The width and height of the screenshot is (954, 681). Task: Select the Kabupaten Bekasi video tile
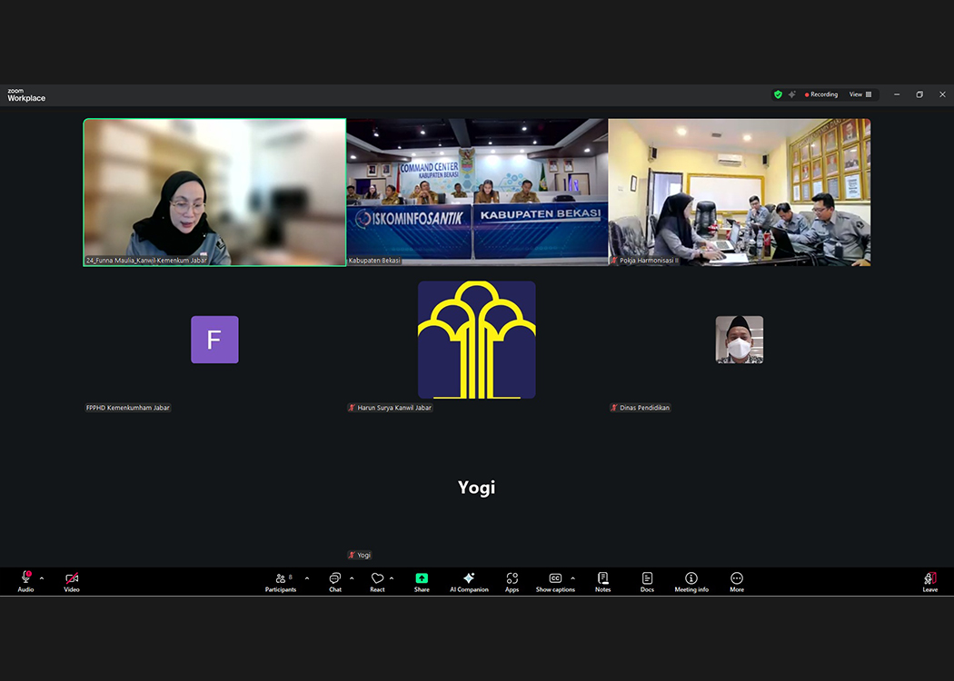(x=477, y=192)
